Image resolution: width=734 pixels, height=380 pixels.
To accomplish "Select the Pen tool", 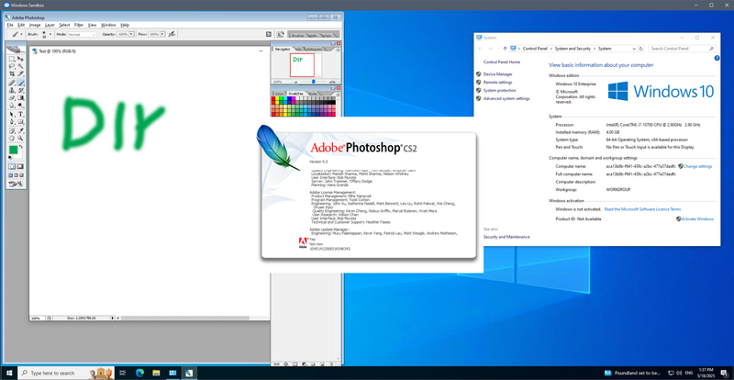I will point(12,122).
